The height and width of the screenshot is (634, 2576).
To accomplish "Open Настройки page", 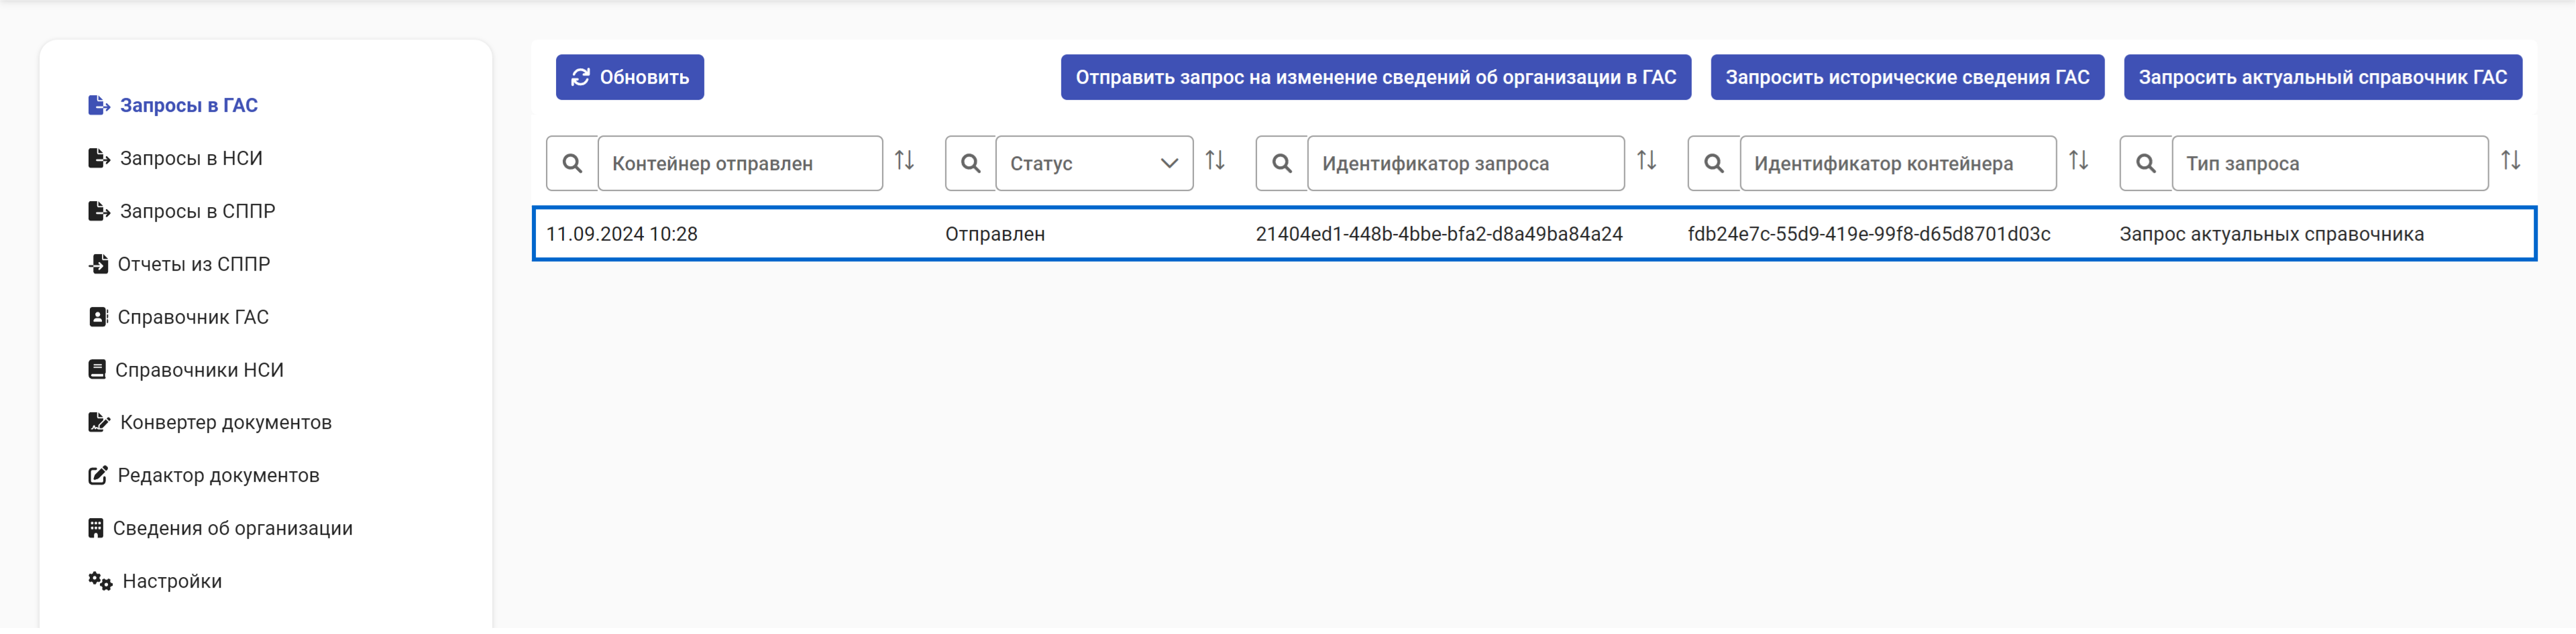I will 172,582.
